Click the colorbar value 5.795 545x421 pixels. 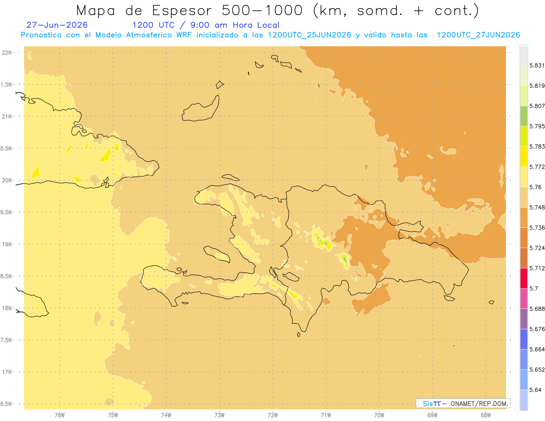pos(537,126)
